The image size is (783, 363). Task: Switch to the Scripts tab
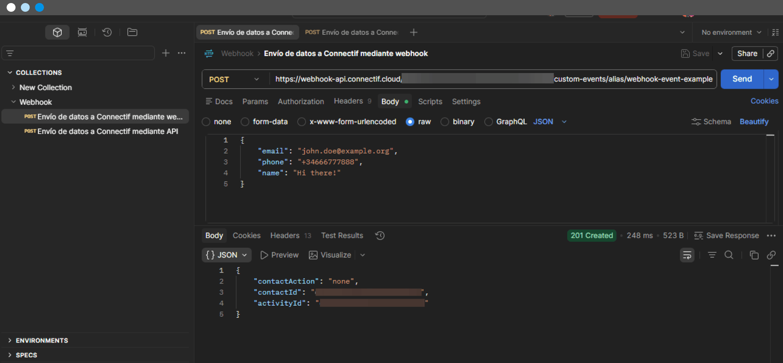430,102
